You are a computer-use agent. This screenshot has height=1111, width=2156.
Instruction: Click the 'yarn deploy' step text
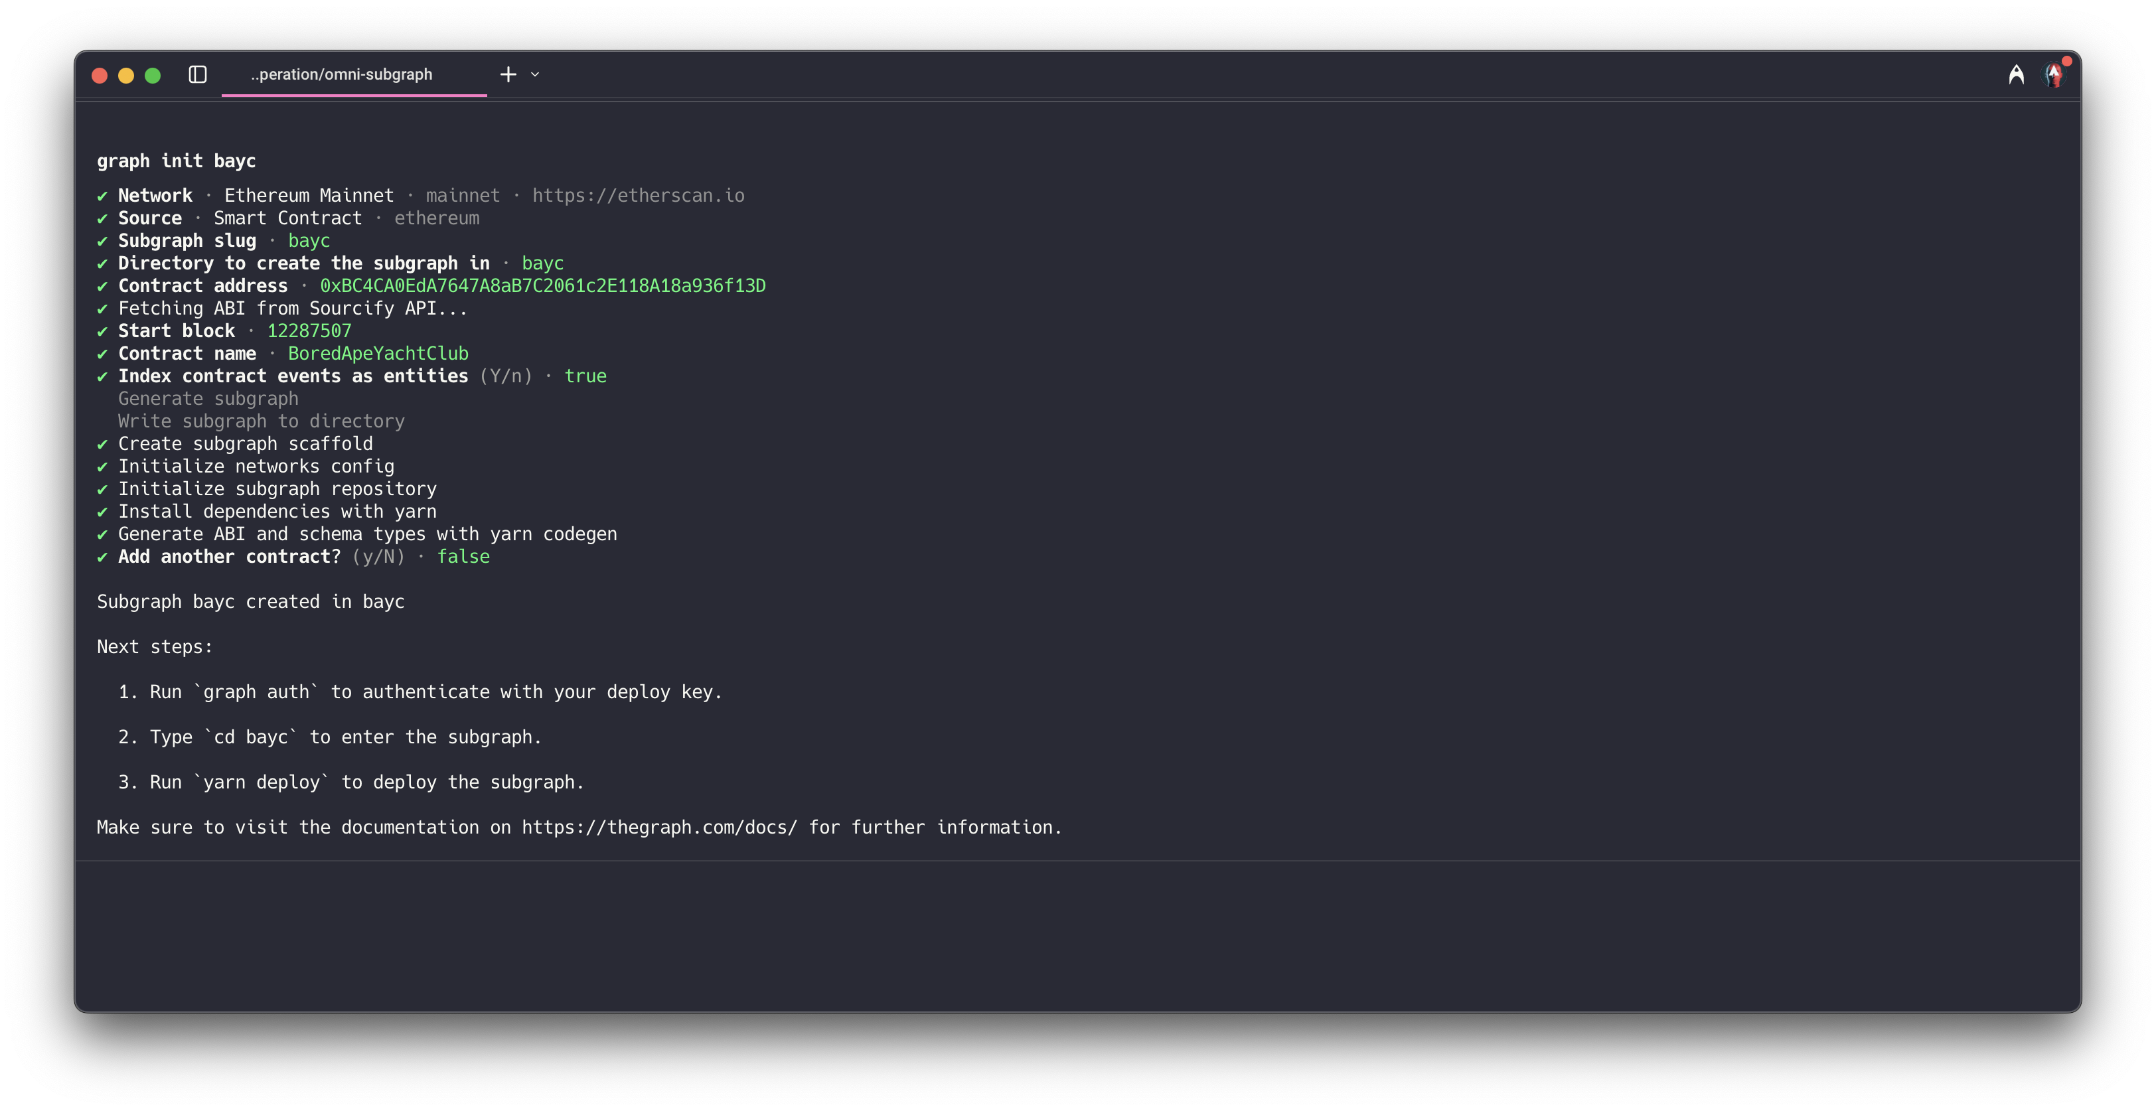261,782
